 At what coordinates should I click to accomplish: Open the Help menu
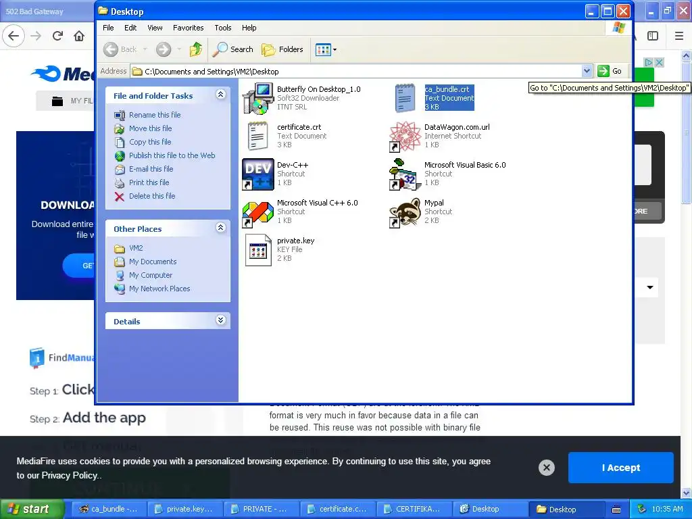click(249, 28)
